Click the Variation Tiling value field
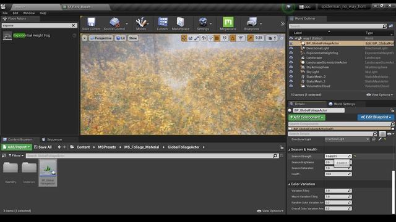Screen dimensions: 396x222 [338, 191]
